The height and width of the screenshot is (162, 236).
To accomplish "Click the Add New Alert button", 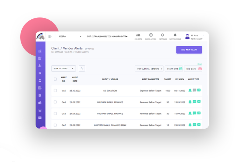I will 189,50.
